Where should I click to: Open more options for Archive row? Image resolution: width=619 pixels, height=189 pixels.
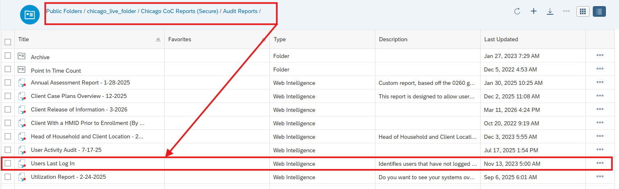pyautogui.click(x=600, y=56)
